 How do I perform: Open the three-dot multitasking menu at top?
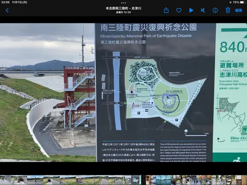(x=123, y=3)
